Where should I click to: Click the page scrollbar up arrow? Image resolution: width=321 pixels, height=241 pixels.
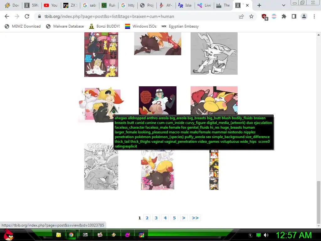pos(318,35)
